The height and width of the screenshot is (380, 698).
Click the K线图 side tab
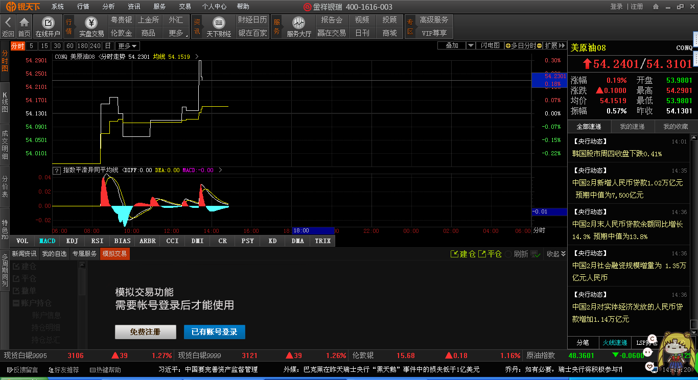[5, 103]
